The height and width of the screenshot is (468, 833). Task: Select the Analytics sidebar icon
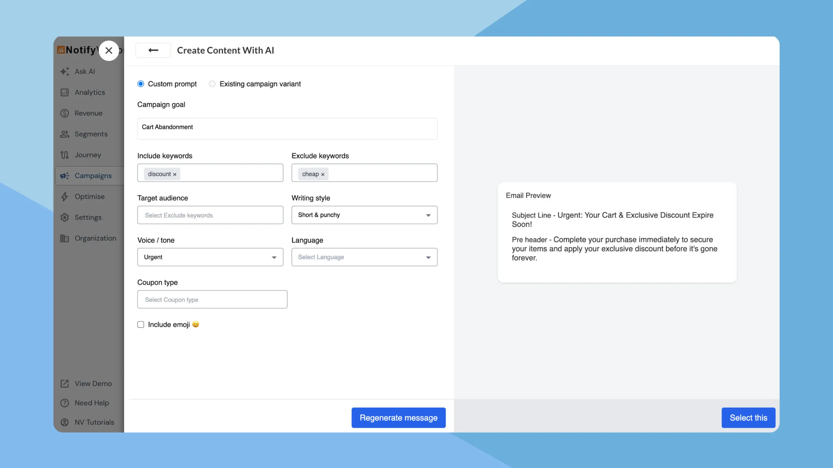point(64,92)
